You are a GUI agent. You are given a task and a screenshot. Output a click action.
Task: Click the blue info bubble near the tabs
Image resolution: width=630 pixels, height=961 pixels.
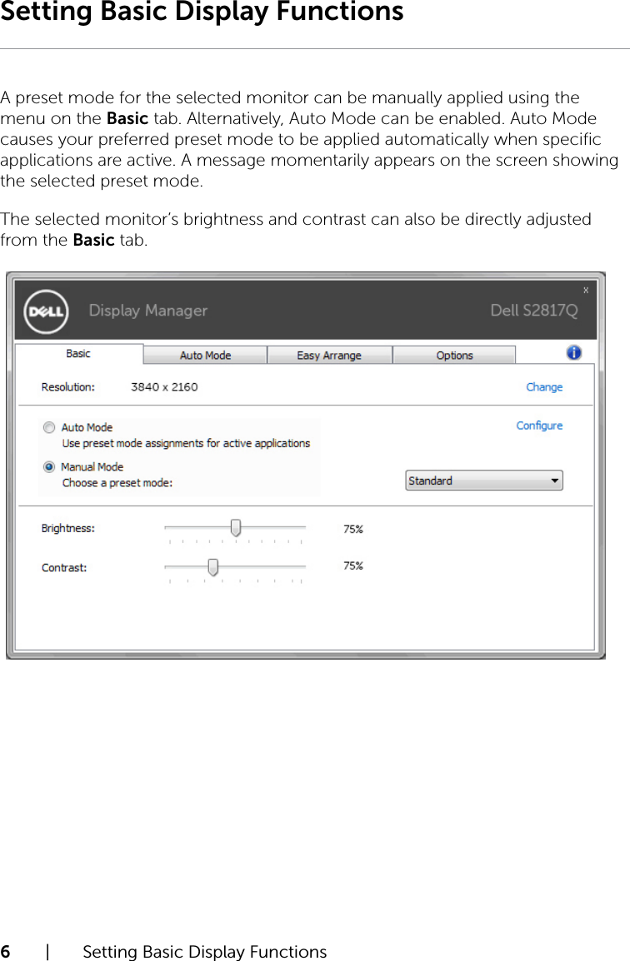573,352
